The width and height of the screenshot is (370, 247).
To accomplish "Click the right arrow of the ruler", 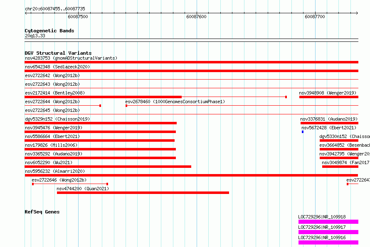I will coord(357,13).
